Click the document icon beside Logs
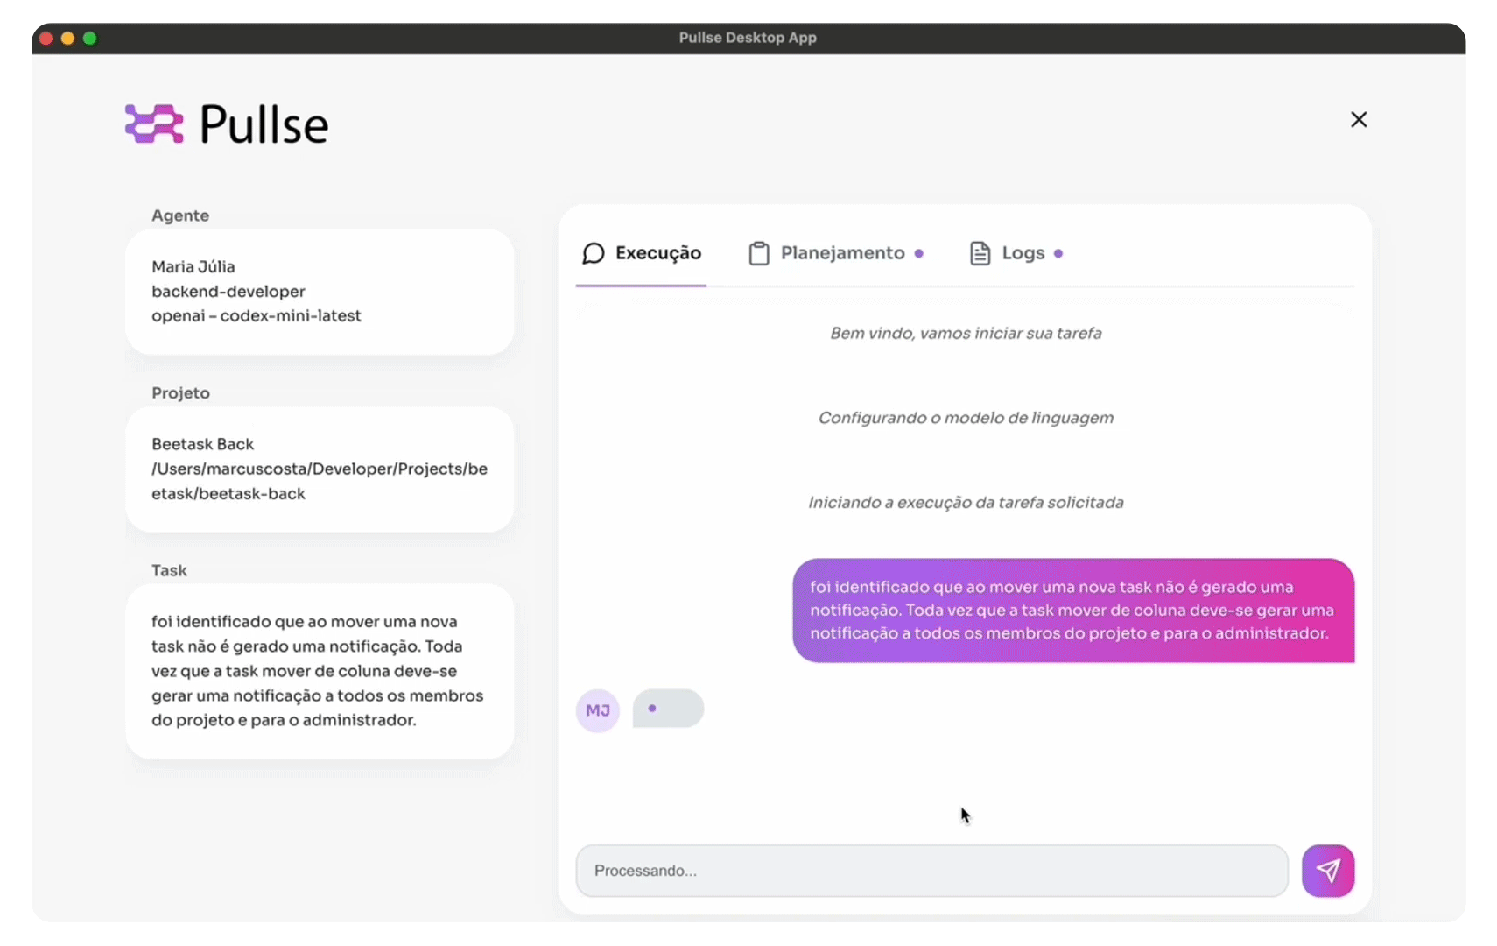Image resolution: width=1497 pixels, height=946 pixels. coord(980,253)
